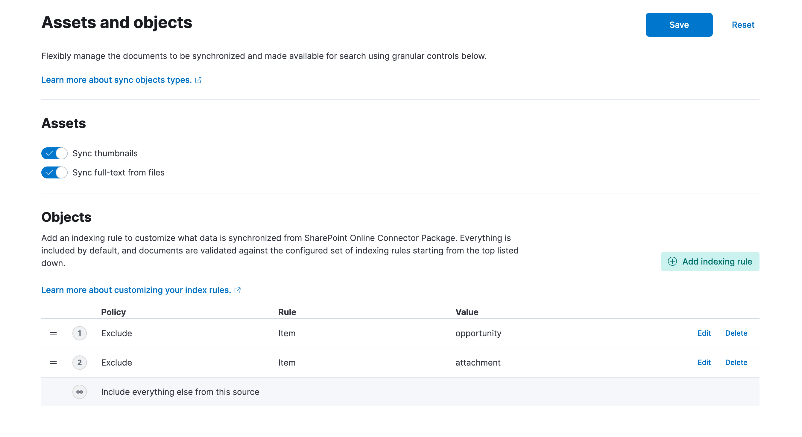This screenshot has height=437, width=802.
Task: Click the external link icon beside index rules link
Action: (238, 290)
